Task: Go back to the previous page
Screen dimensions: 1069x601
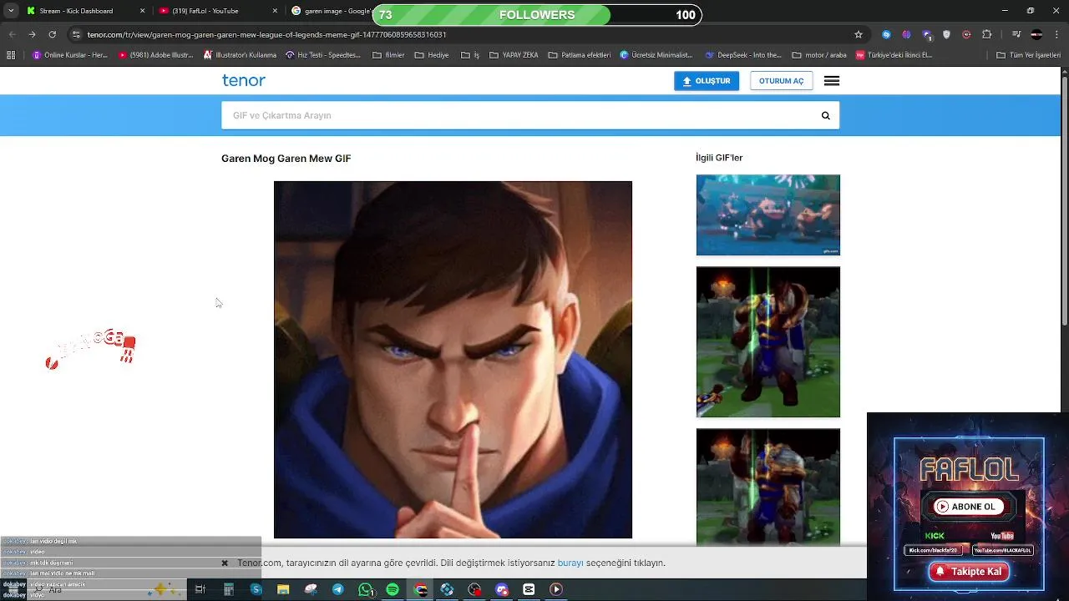Action: point(12,34)
